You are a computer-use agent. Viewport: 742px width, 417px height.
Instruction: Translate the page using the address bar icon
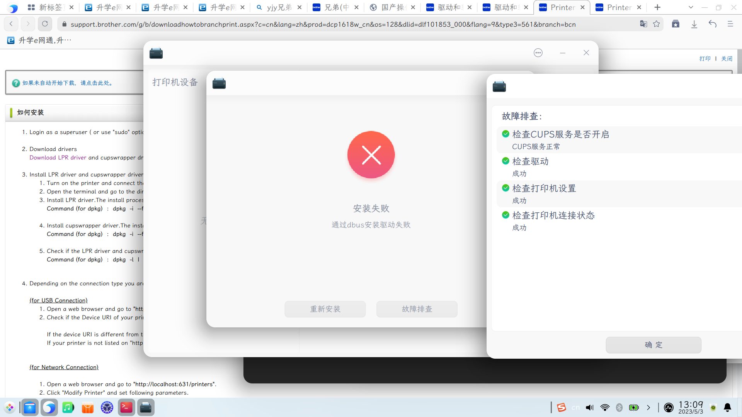[643, 24]
